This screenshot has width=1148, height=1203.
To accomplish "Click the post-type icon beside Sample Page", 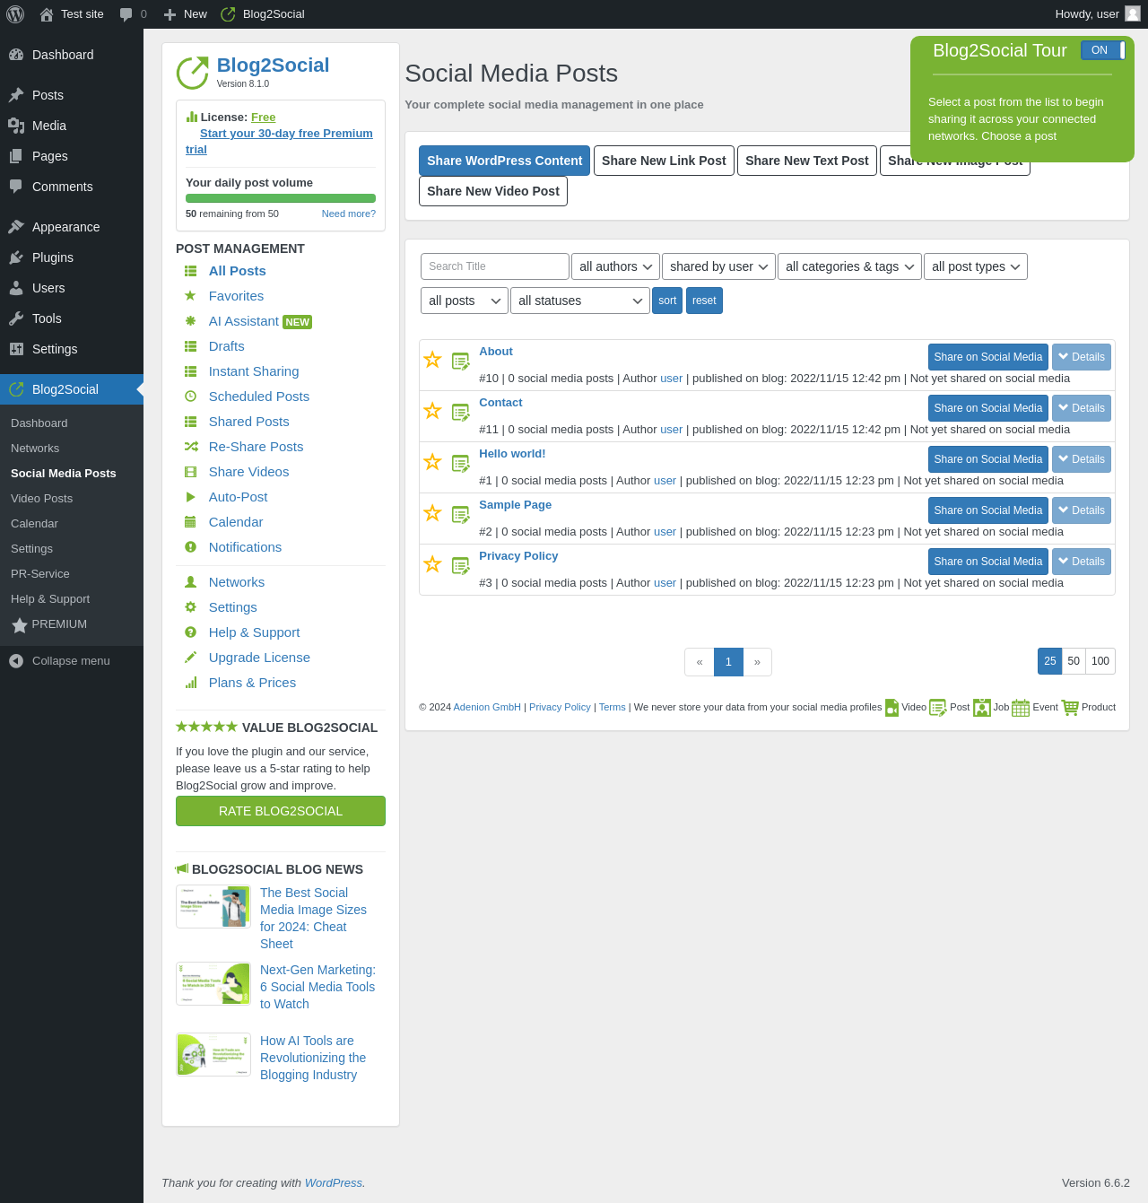I will 461,514.
